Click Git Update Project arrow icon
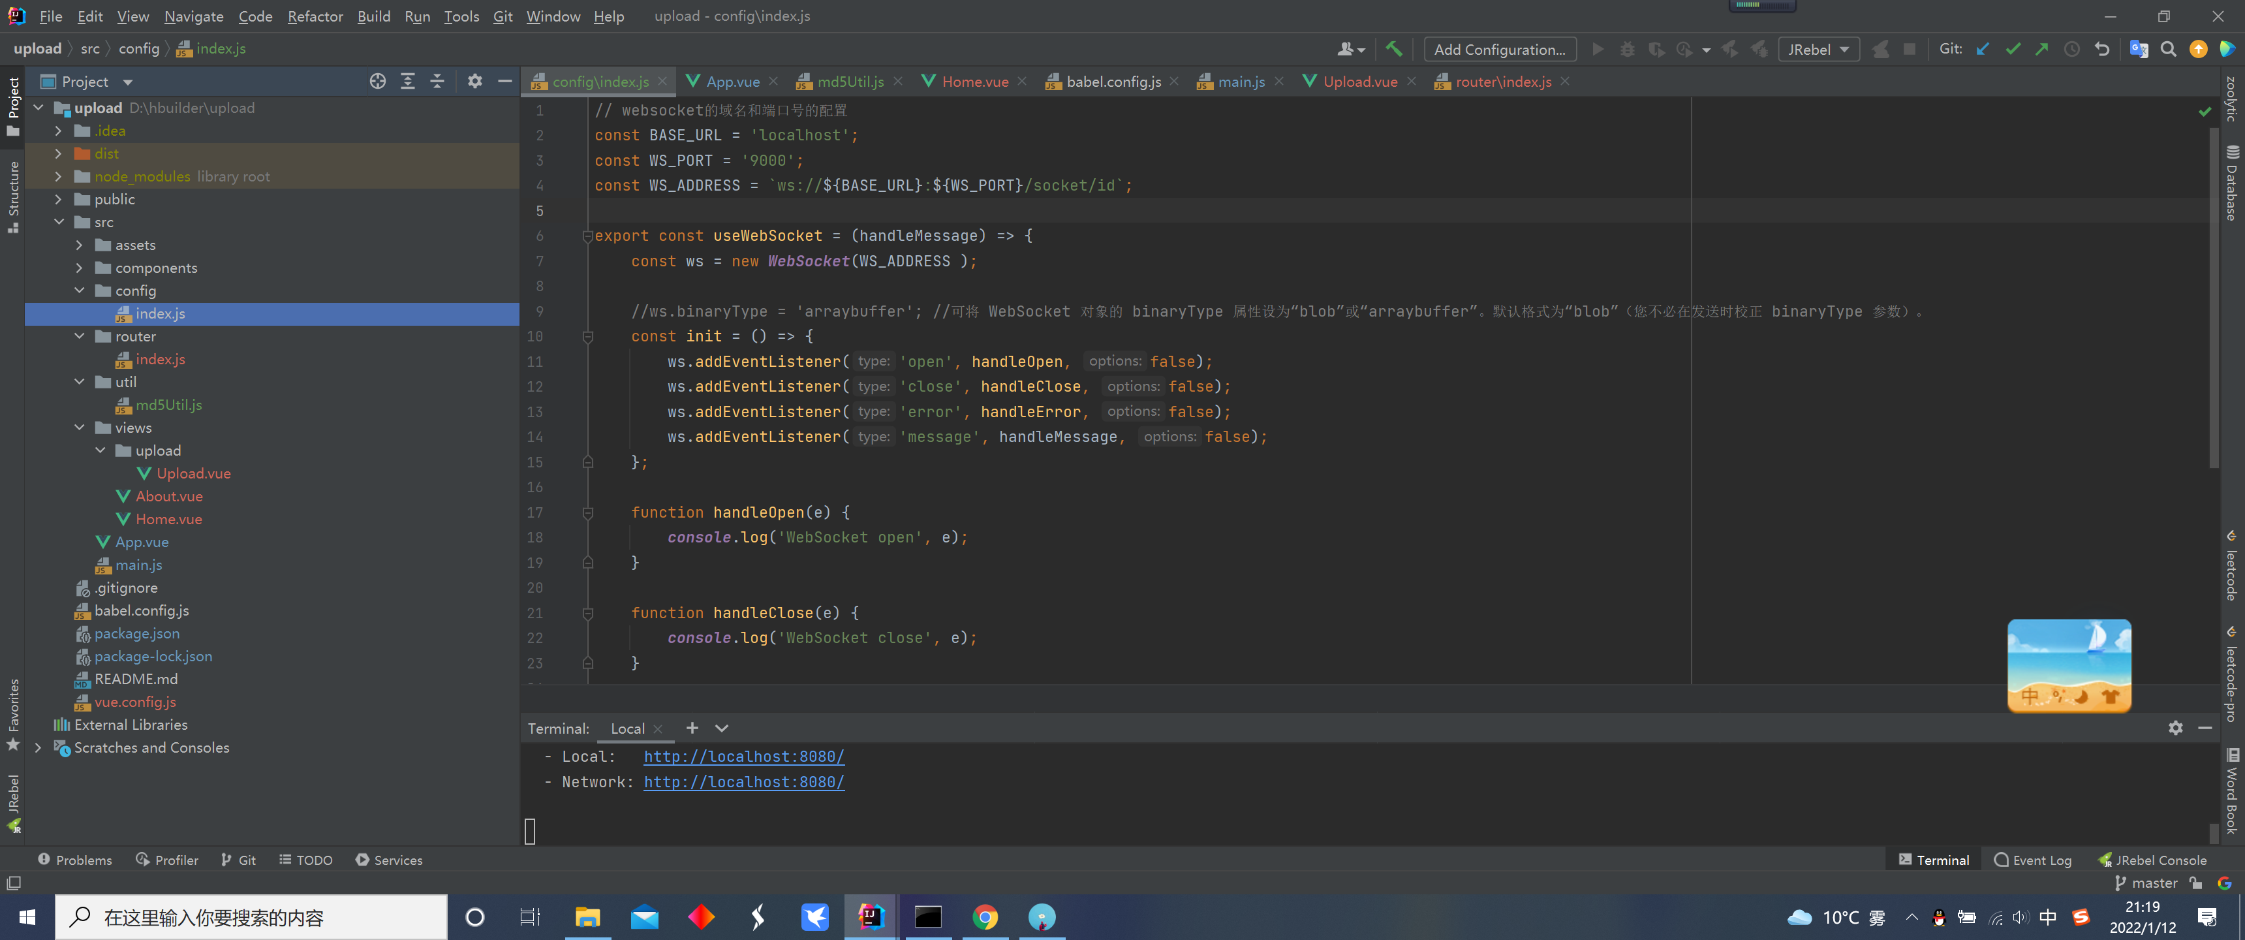 [x=1983, y=49]
